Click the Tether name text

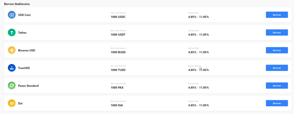click(x=22, y=33)
